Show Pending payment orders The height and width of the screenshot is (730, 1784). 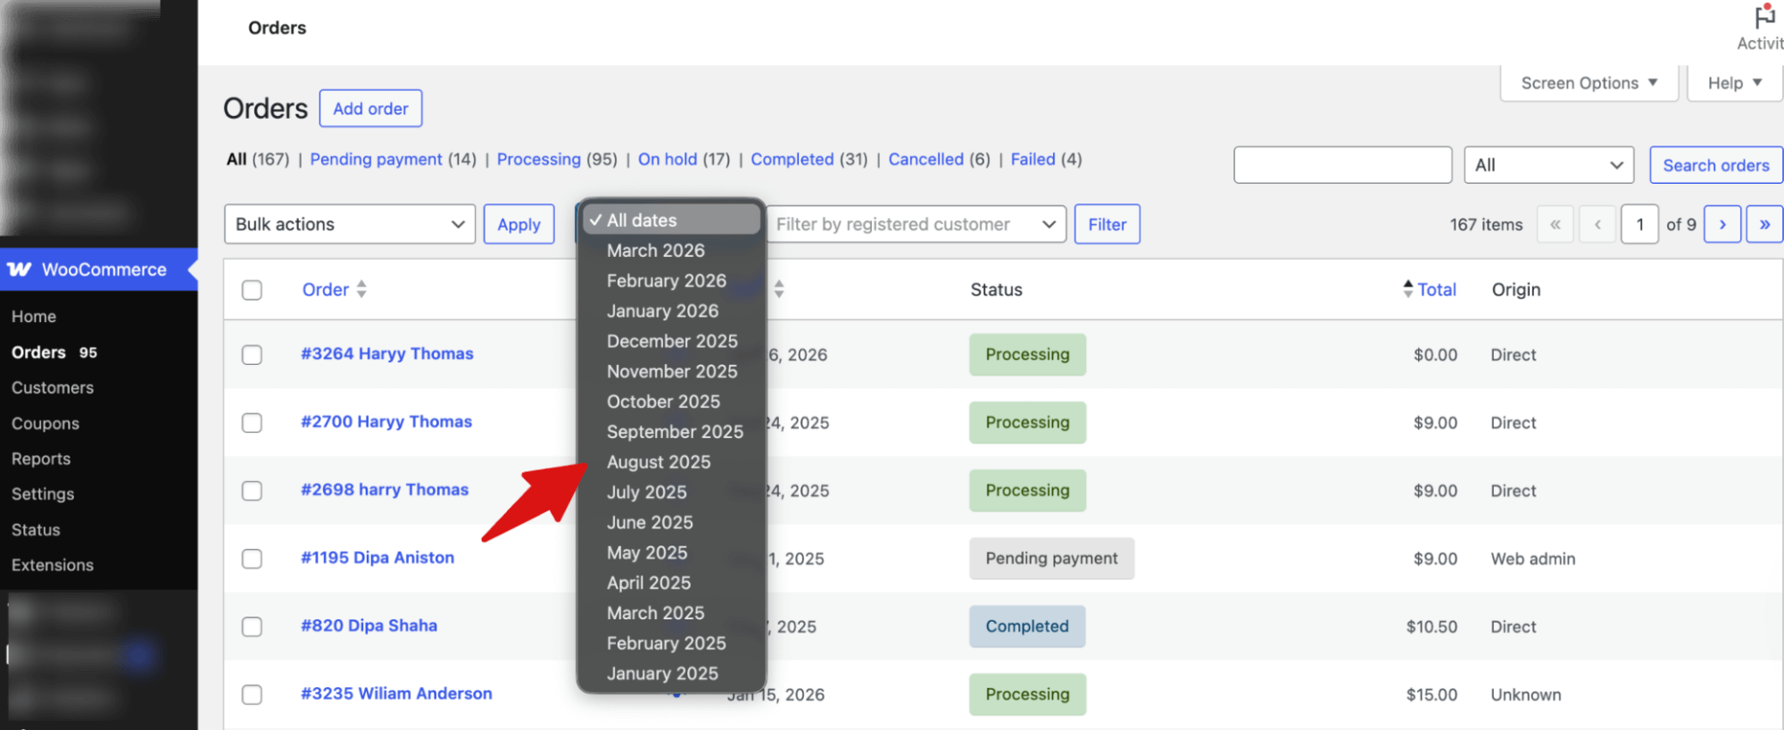(376, 159)
